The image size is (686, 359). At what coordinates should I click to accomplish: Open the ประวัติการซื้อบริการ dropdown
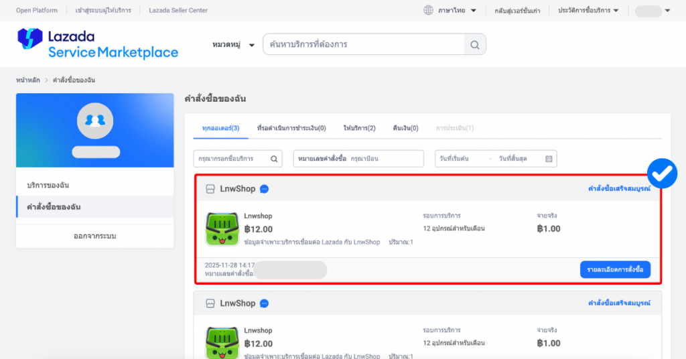tap(588, 11)
